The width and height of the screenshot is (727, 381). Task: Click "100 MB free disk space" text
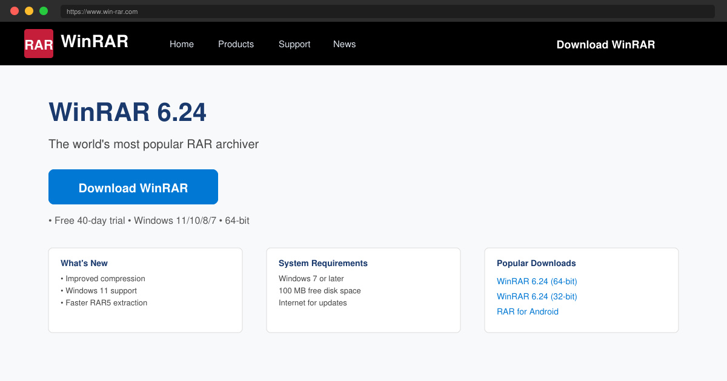click(320, 291)
